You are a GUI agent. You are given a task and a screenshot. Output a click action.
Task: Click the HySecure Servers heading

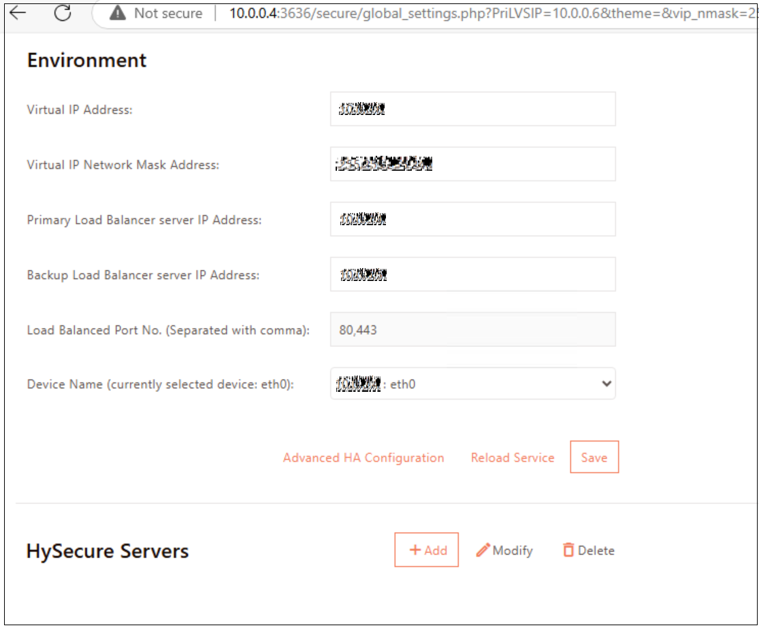(108, 551)
